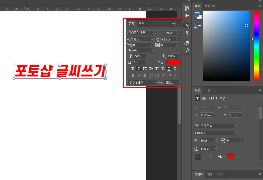Click the web-safe color cube swatch

tap(200, 27)
